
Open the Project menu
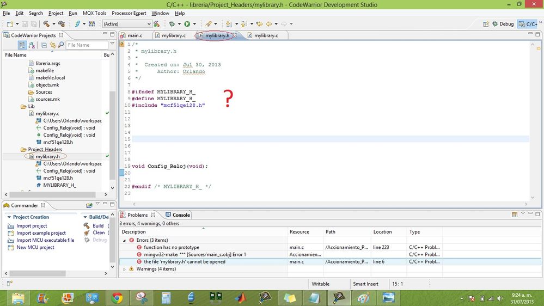(x=56, y=13)
